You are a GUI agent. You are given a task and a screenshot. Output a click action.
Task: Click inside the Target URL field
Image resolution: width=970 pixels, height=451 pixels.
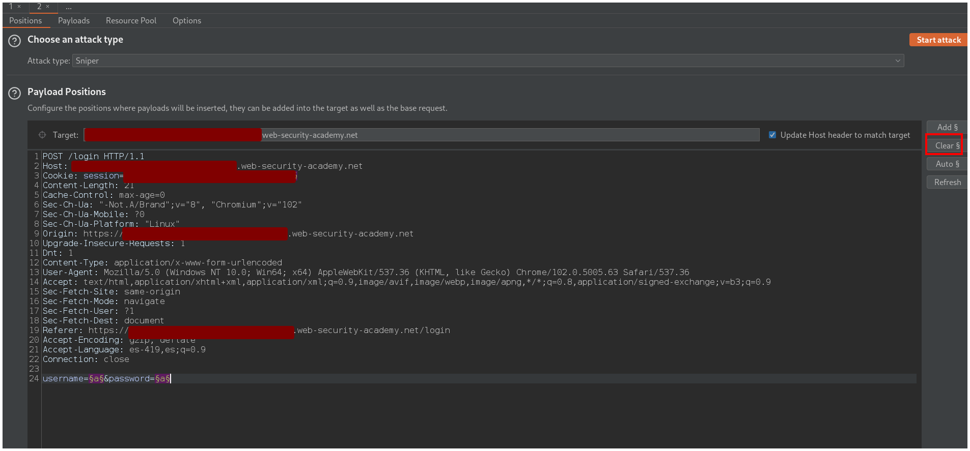click(x=509, y=135)
